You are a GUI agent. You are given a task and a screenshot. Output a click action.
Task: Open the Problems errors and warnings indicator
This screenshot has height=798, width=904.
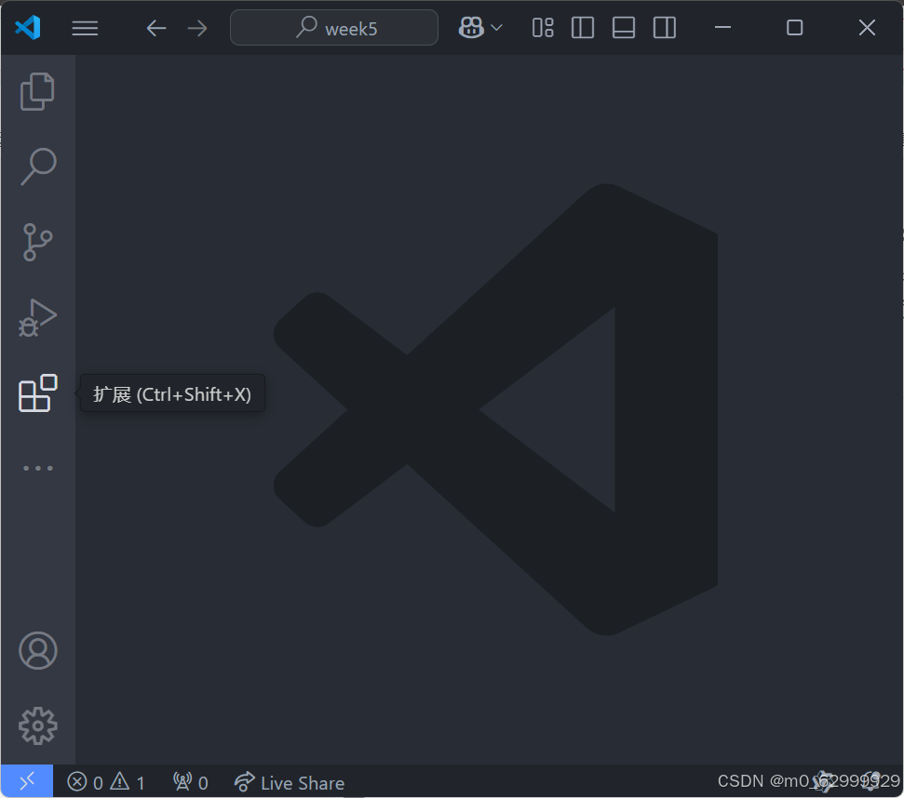(105, 782)
